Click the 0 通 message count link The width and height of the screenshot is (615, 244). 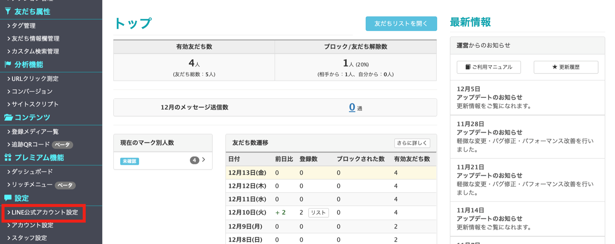[x=352, y=107]
